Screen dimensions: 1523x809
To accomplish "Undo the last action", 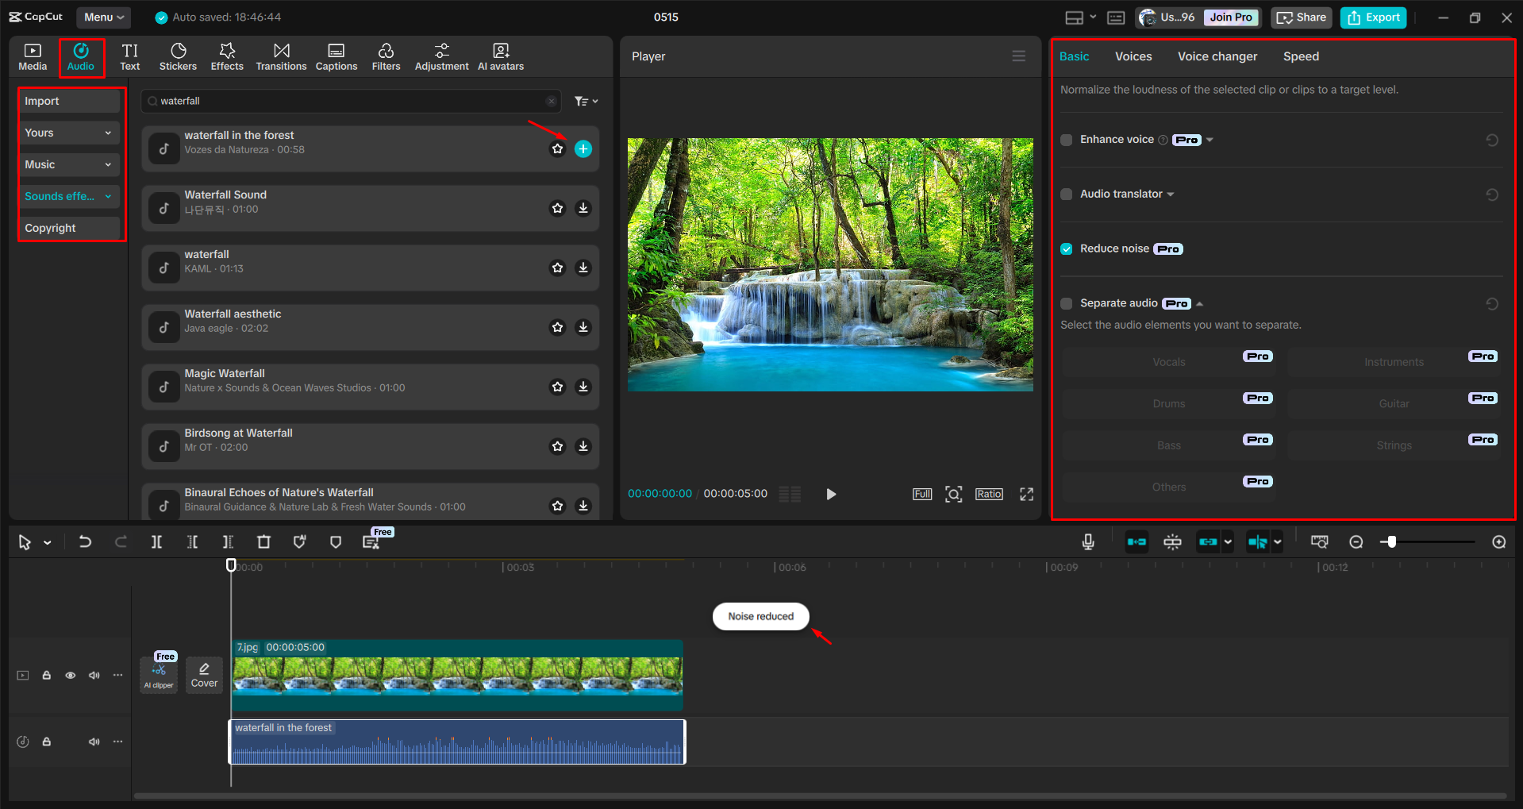I will (x=85, y=541).
